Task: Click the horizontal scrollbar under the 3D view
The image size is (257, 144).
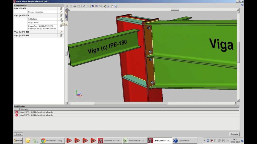Action: 131,103
